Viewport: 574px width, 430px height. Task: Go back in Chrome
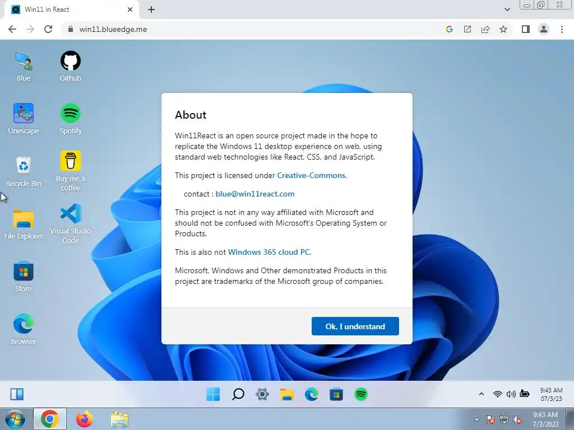pyautogui.click(x=12, y=29)
